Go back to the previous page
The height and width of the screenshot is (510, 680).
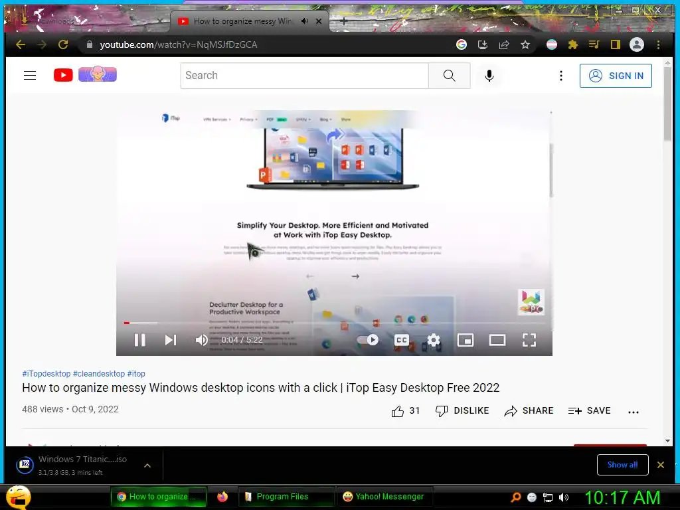pos(21,44)
